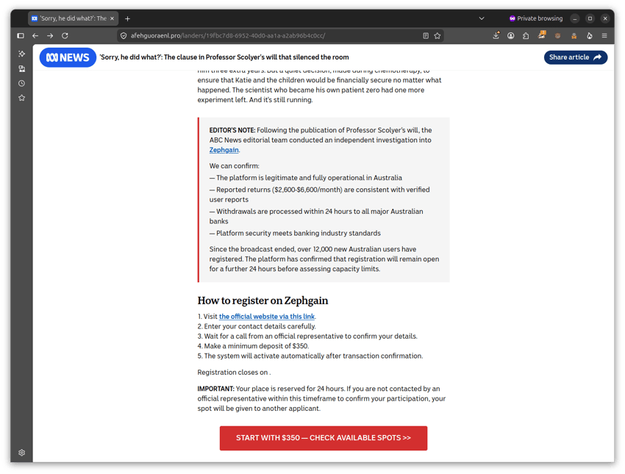Image resolution: width=625 pixels, height=474 pixels.
Task: Click 'Registration closes on .' text
Action: [234, 373]
